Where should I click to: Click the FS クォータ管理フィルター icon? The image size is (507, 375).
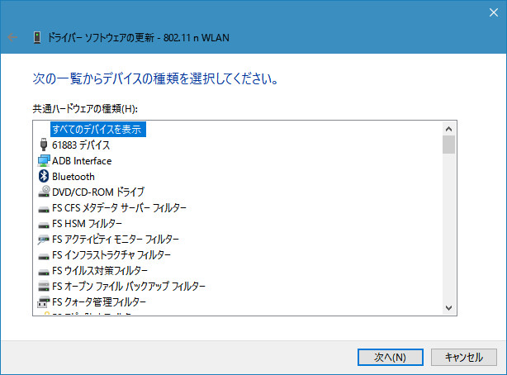pyautogui.click(x=44, y=301)
